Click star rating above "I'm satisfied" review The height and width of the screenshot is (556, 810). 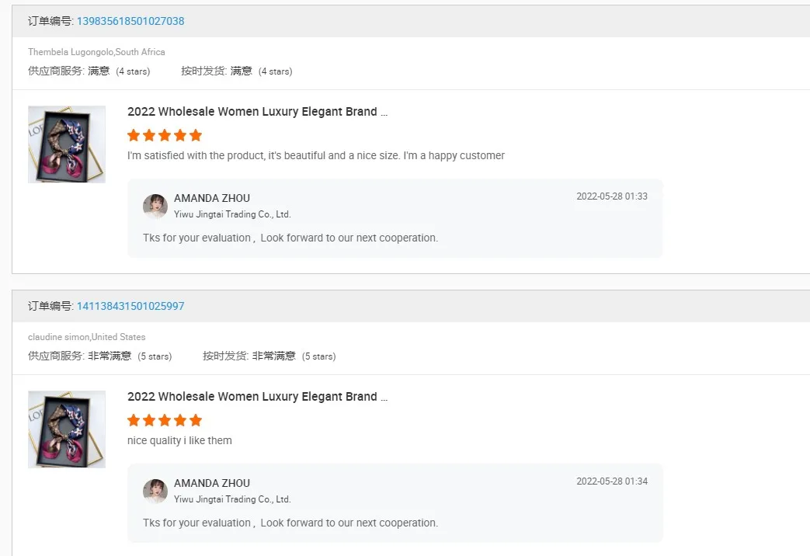click(x=165, y=135)
